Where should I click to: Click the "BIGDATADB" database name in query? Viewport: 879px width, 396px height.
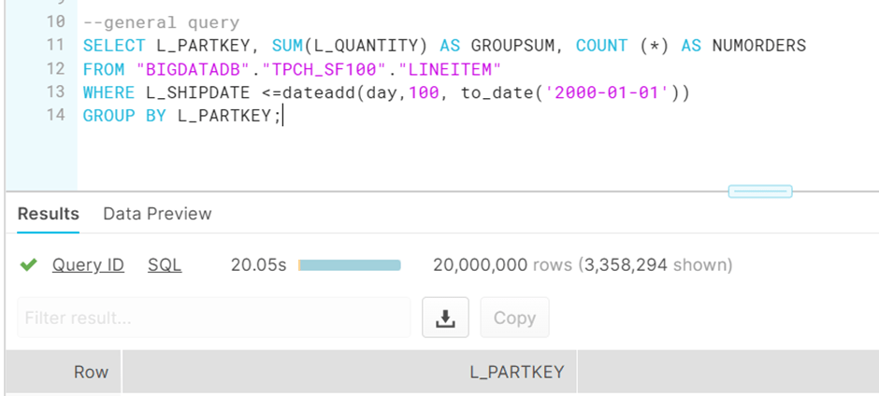tap(182, 69)
